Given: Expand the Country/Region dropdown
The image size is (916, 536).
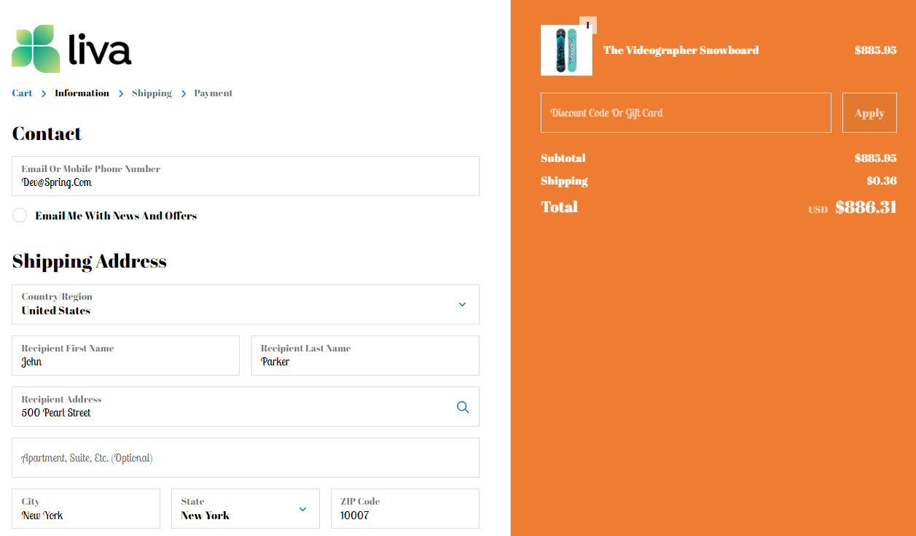Looking at the screenshot, I should click(x=245, y=304).
